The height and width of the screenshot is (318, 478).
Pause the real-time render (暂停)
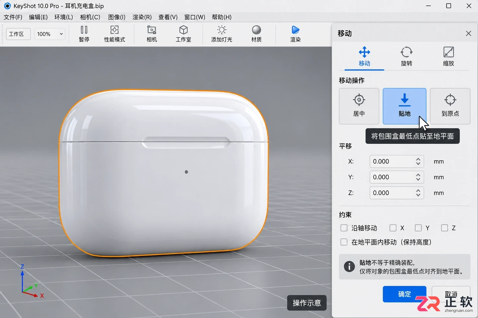tap(84, 34)
